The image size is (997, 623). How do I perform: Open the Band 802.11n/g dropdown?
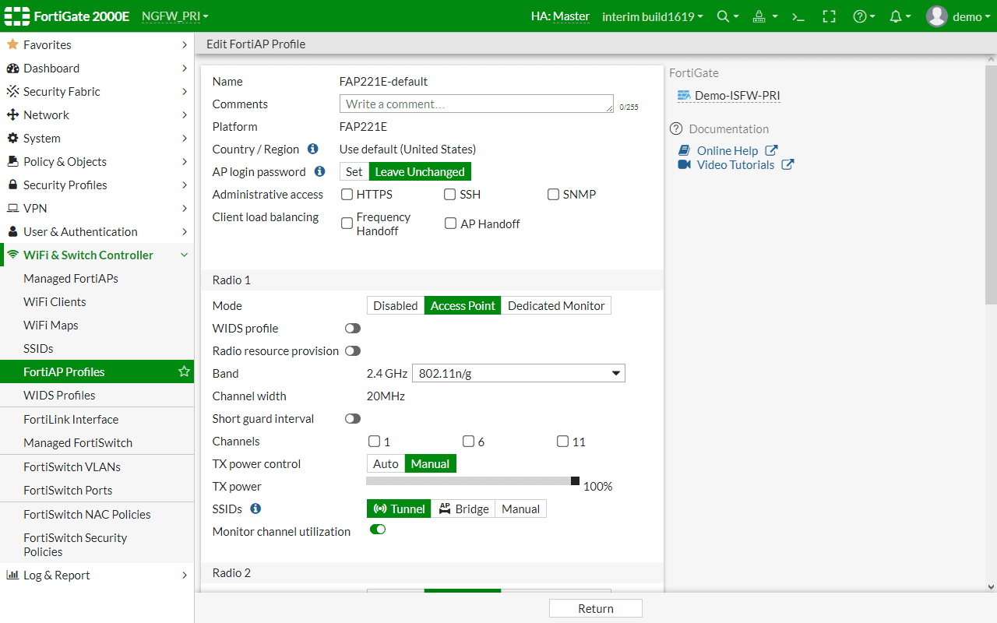[518, 374]
